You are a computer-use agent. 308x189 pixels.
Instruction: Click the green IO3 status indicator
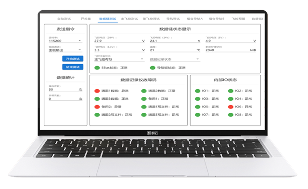pyautogui.click(x=197, y=99)
